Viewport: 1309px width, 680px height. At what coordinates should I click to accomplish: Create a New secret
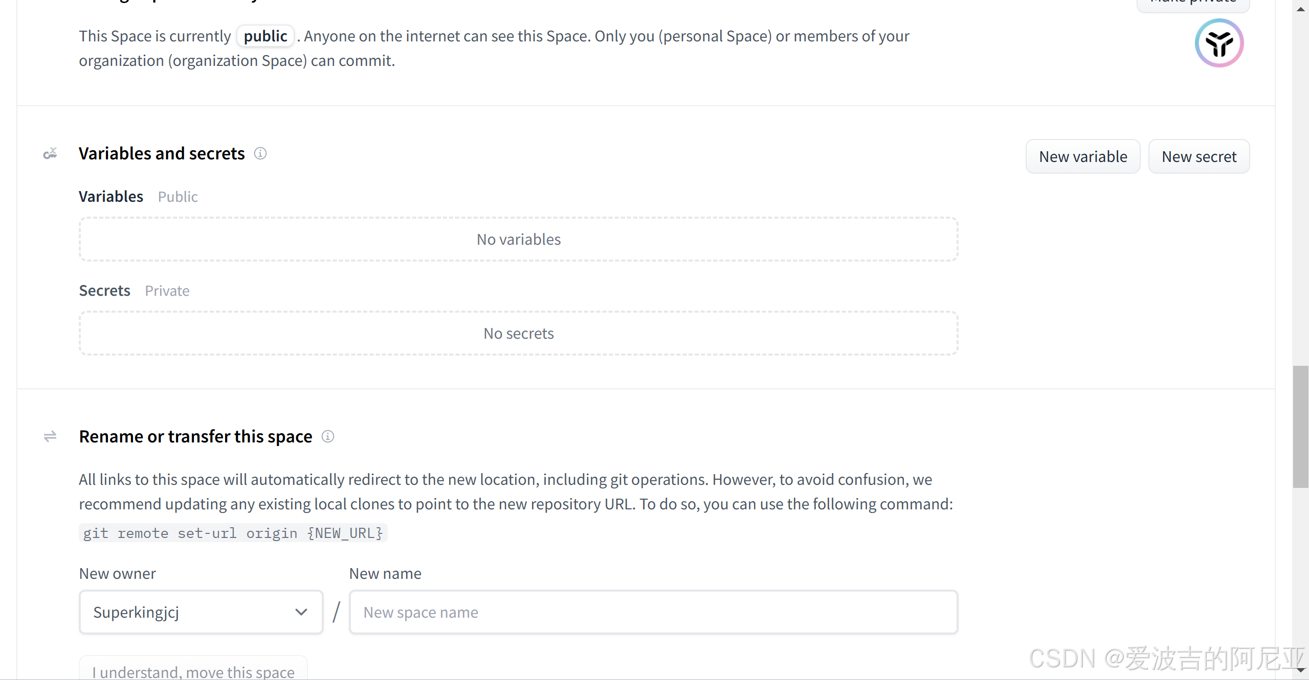pos(1199,157)
